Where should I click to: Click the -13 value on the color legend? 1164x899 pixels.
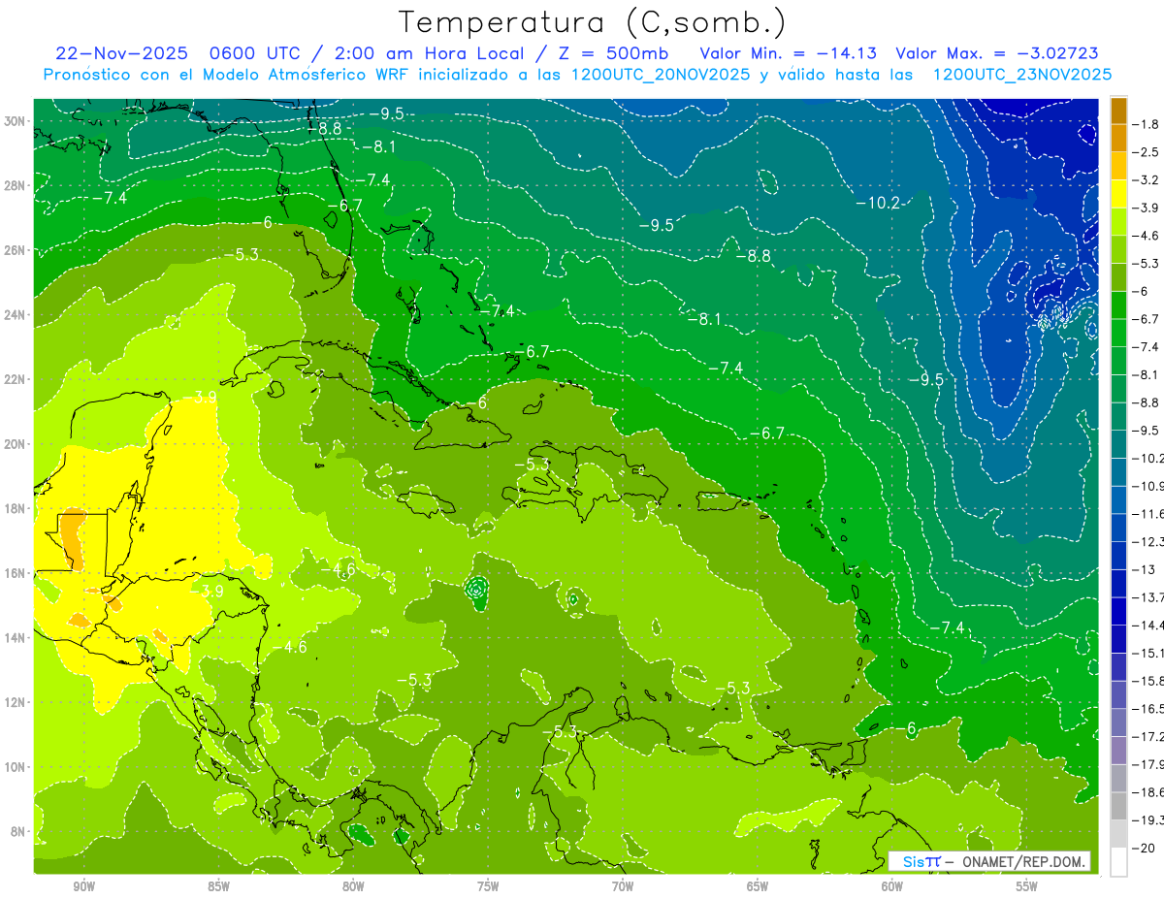pos(1144,569)
